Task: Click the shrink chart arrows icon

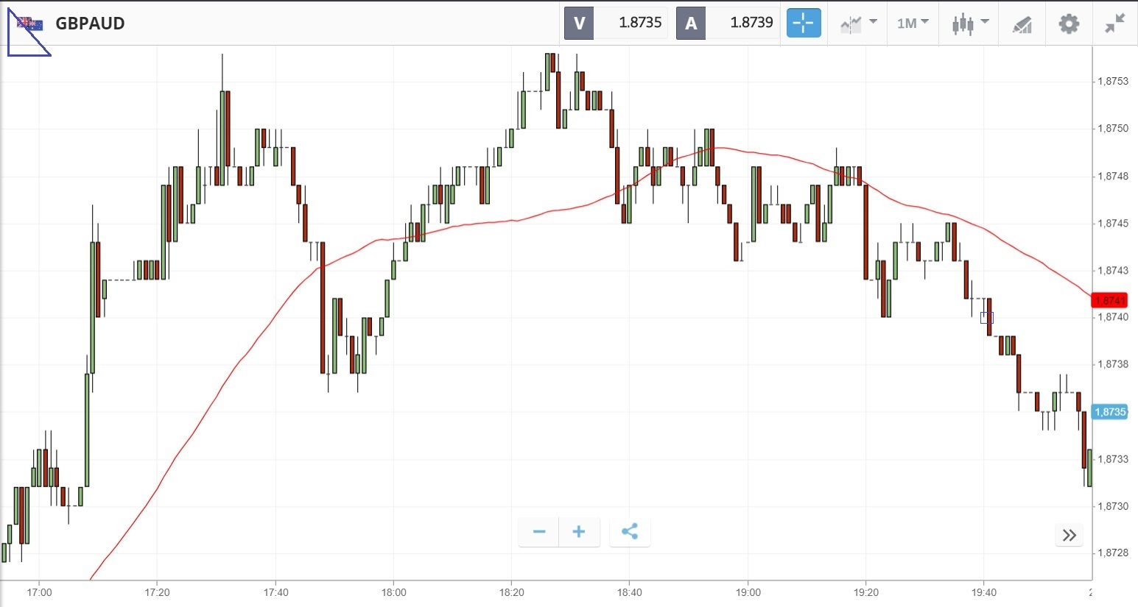Action: pos(1115,24)
